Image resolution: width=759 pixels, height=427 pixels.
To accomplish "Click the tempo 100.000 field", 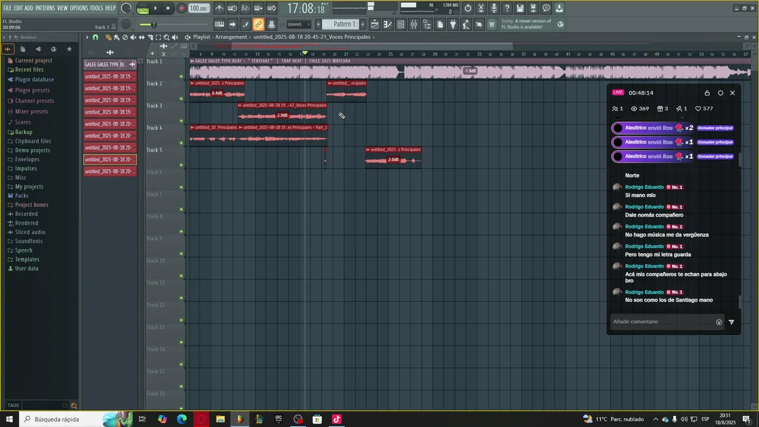I will [x=199, y=8].
